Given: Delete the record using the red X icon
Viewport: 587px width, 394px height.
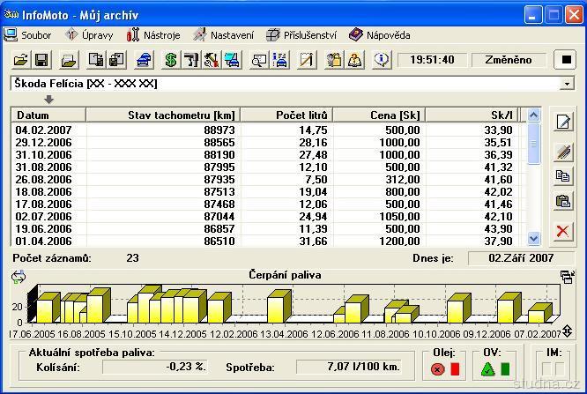Looking at the screenshot, I should [562, 231].
